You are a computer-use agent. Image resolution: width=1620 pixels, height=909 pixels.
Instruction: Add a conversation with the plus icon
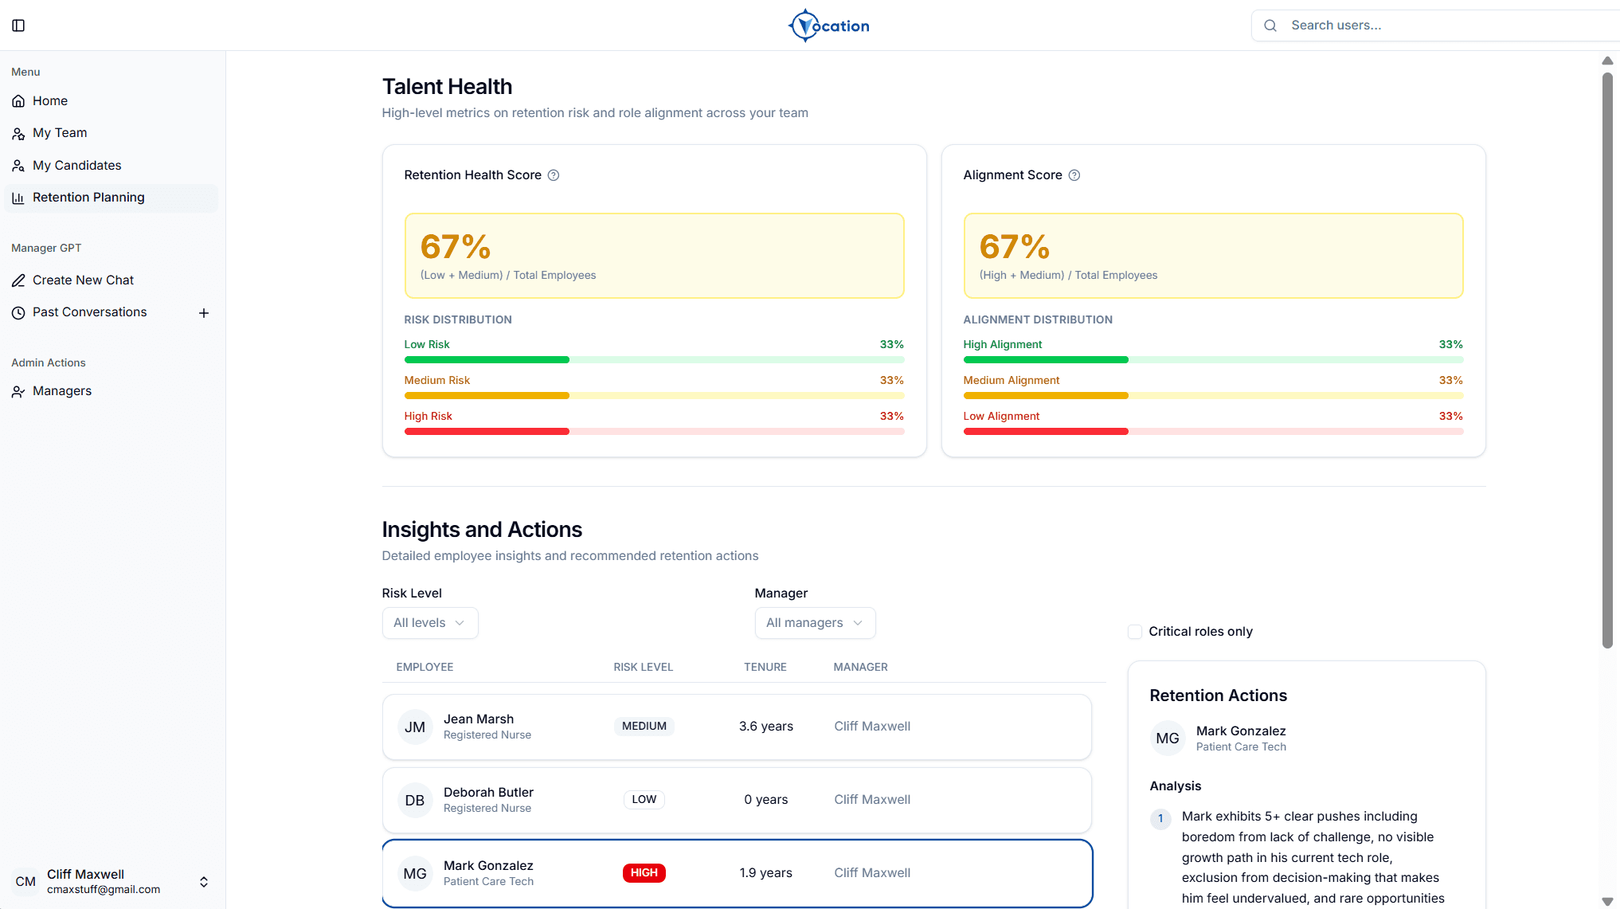point(204,313)
